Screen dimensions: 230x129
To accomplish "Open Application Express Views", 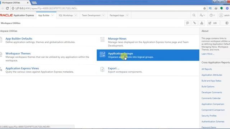I will pyautogui.click(x=22, y=68).
